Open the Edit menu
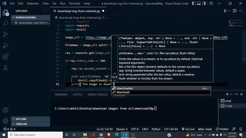The image size is (246, 138). coord(20,3)
